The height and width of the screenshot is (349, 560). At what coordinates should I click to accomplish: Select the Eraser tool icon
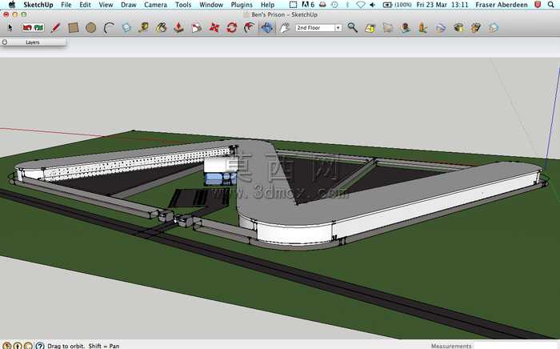[x=197, y=27]
